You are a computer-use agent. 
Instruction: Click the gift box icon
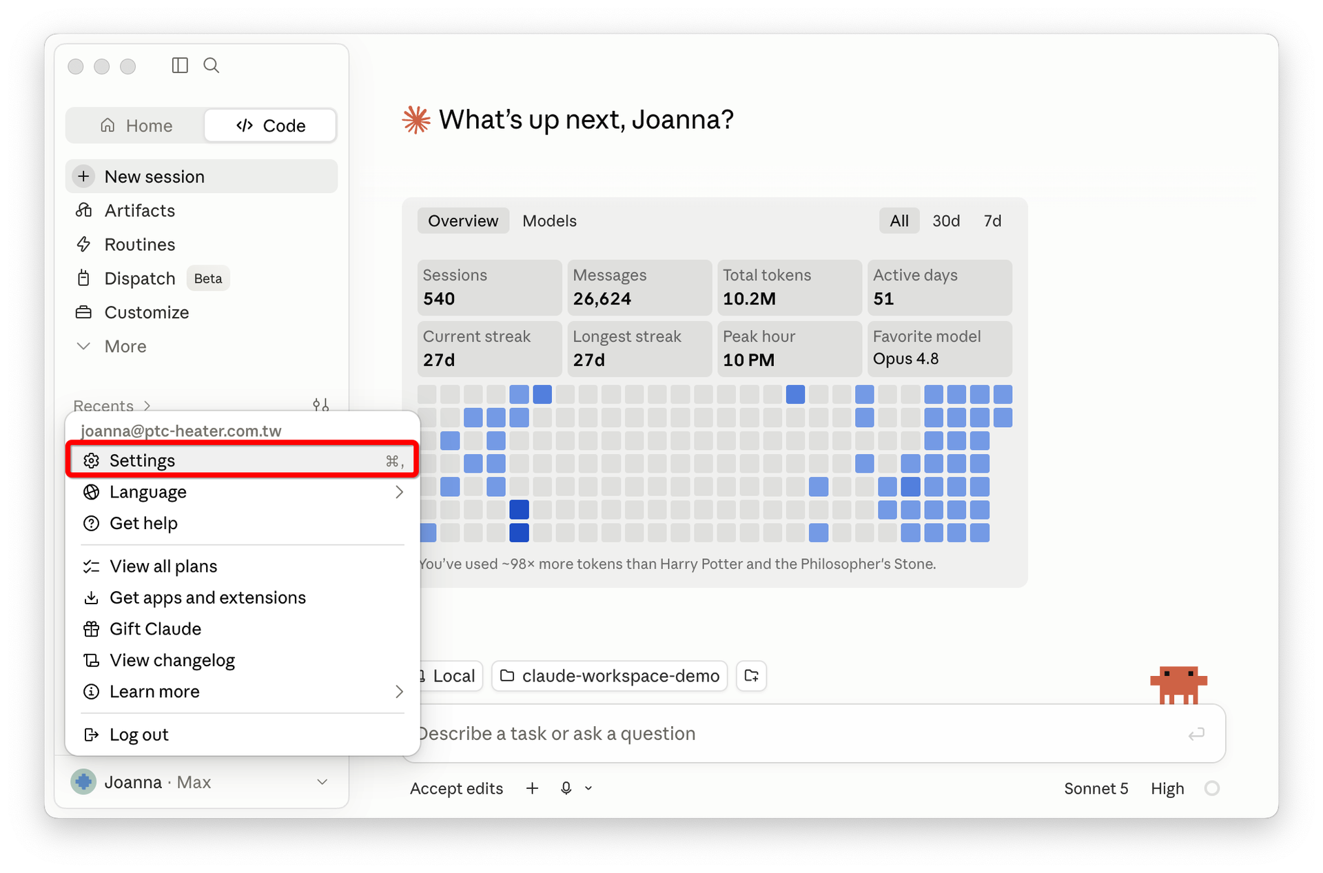[x=91, y=629]
